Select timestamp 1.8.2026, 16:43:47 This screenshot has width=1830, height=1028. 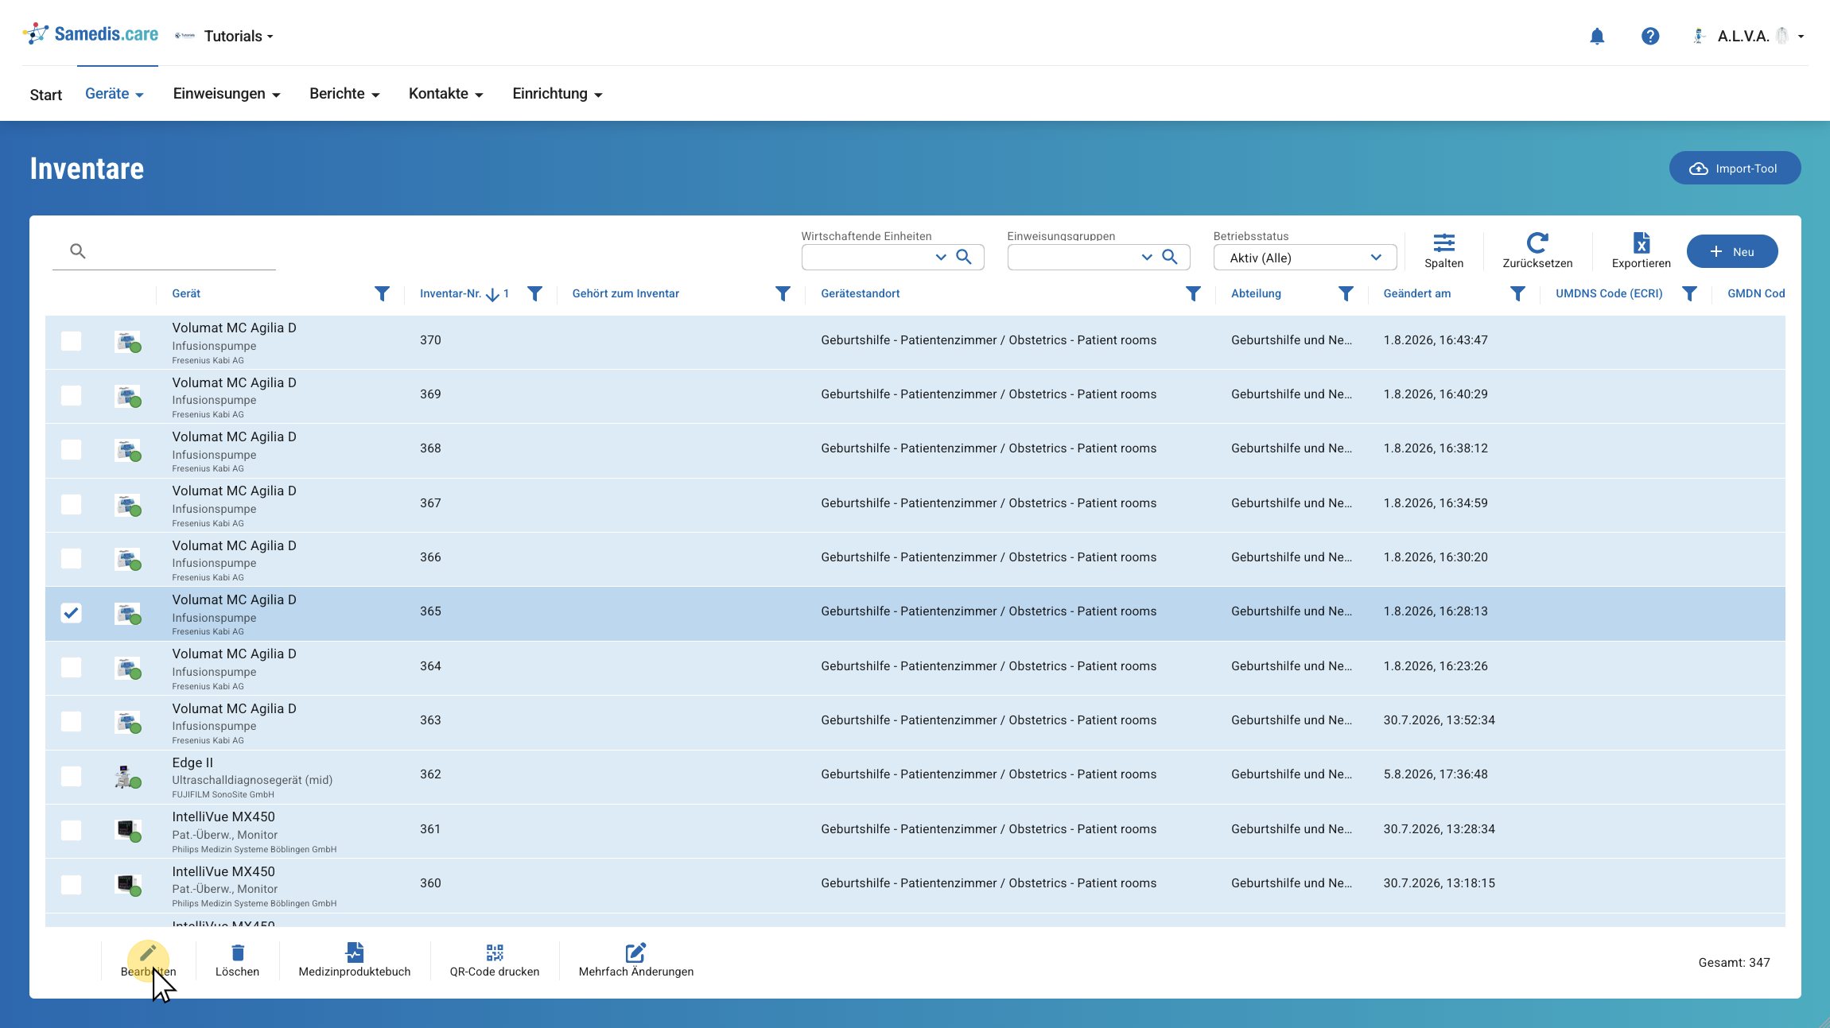coord(1436,340)
